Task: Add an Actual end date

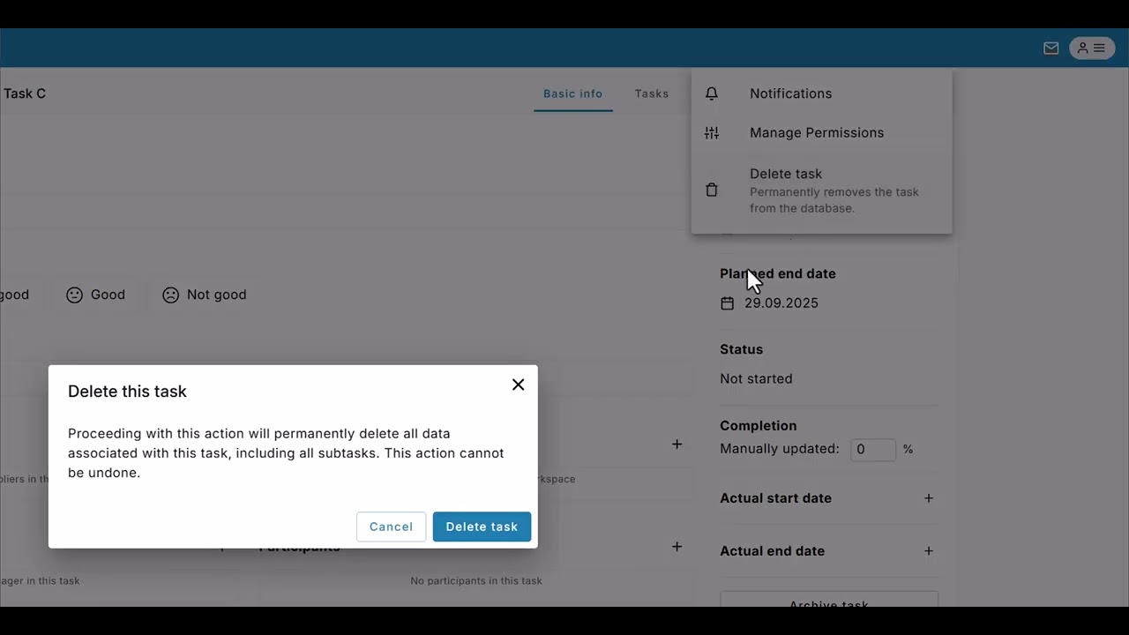Action: [928, 551]
